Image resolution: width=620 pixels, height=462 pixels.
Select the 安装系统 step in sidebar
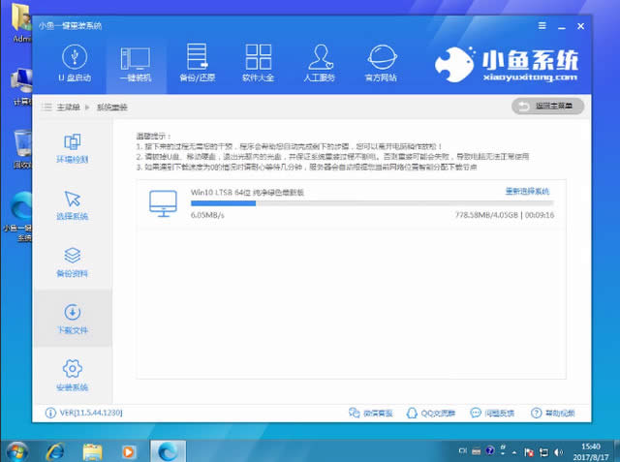coord(72,375)
